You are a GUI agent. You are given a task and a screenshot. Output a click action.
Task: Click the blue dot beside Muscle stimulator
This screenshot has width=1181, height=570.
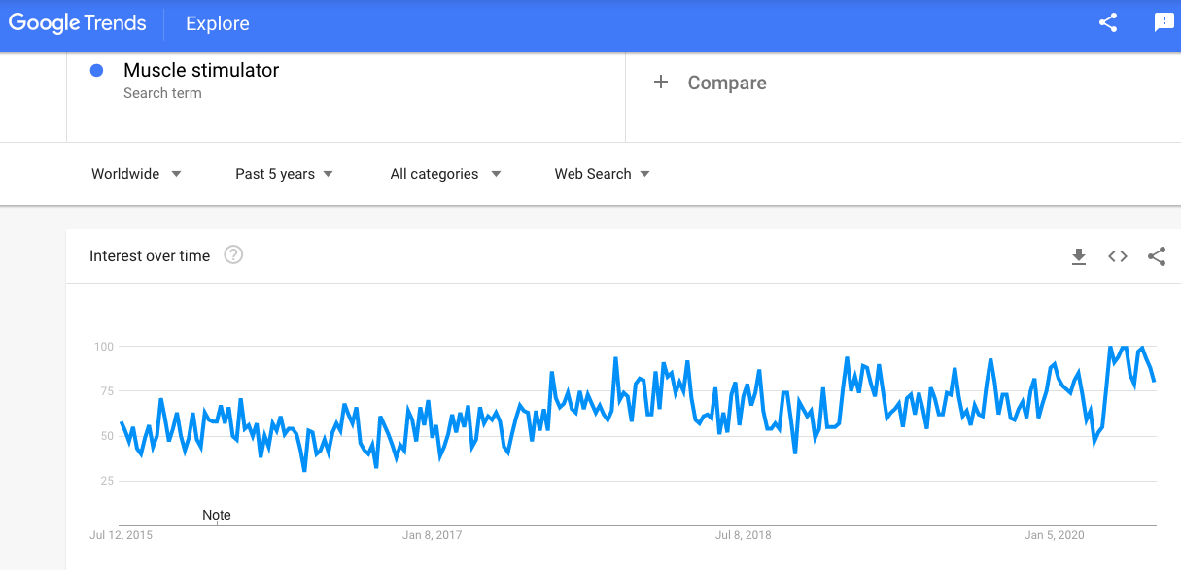pyautogui.click(x=96, y=70)
